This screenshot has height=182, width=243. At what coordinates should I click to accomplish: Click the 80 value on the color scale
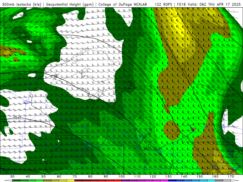point(90,177)
